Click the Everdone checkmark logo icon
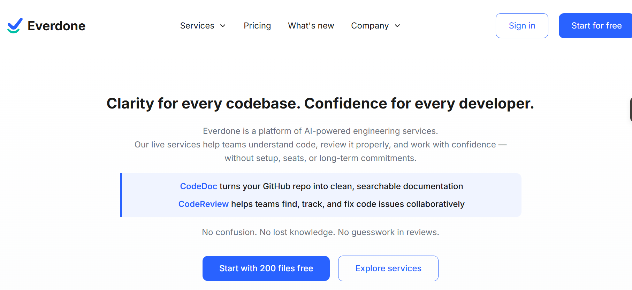 pyautogui.click(x=14, y=25)
